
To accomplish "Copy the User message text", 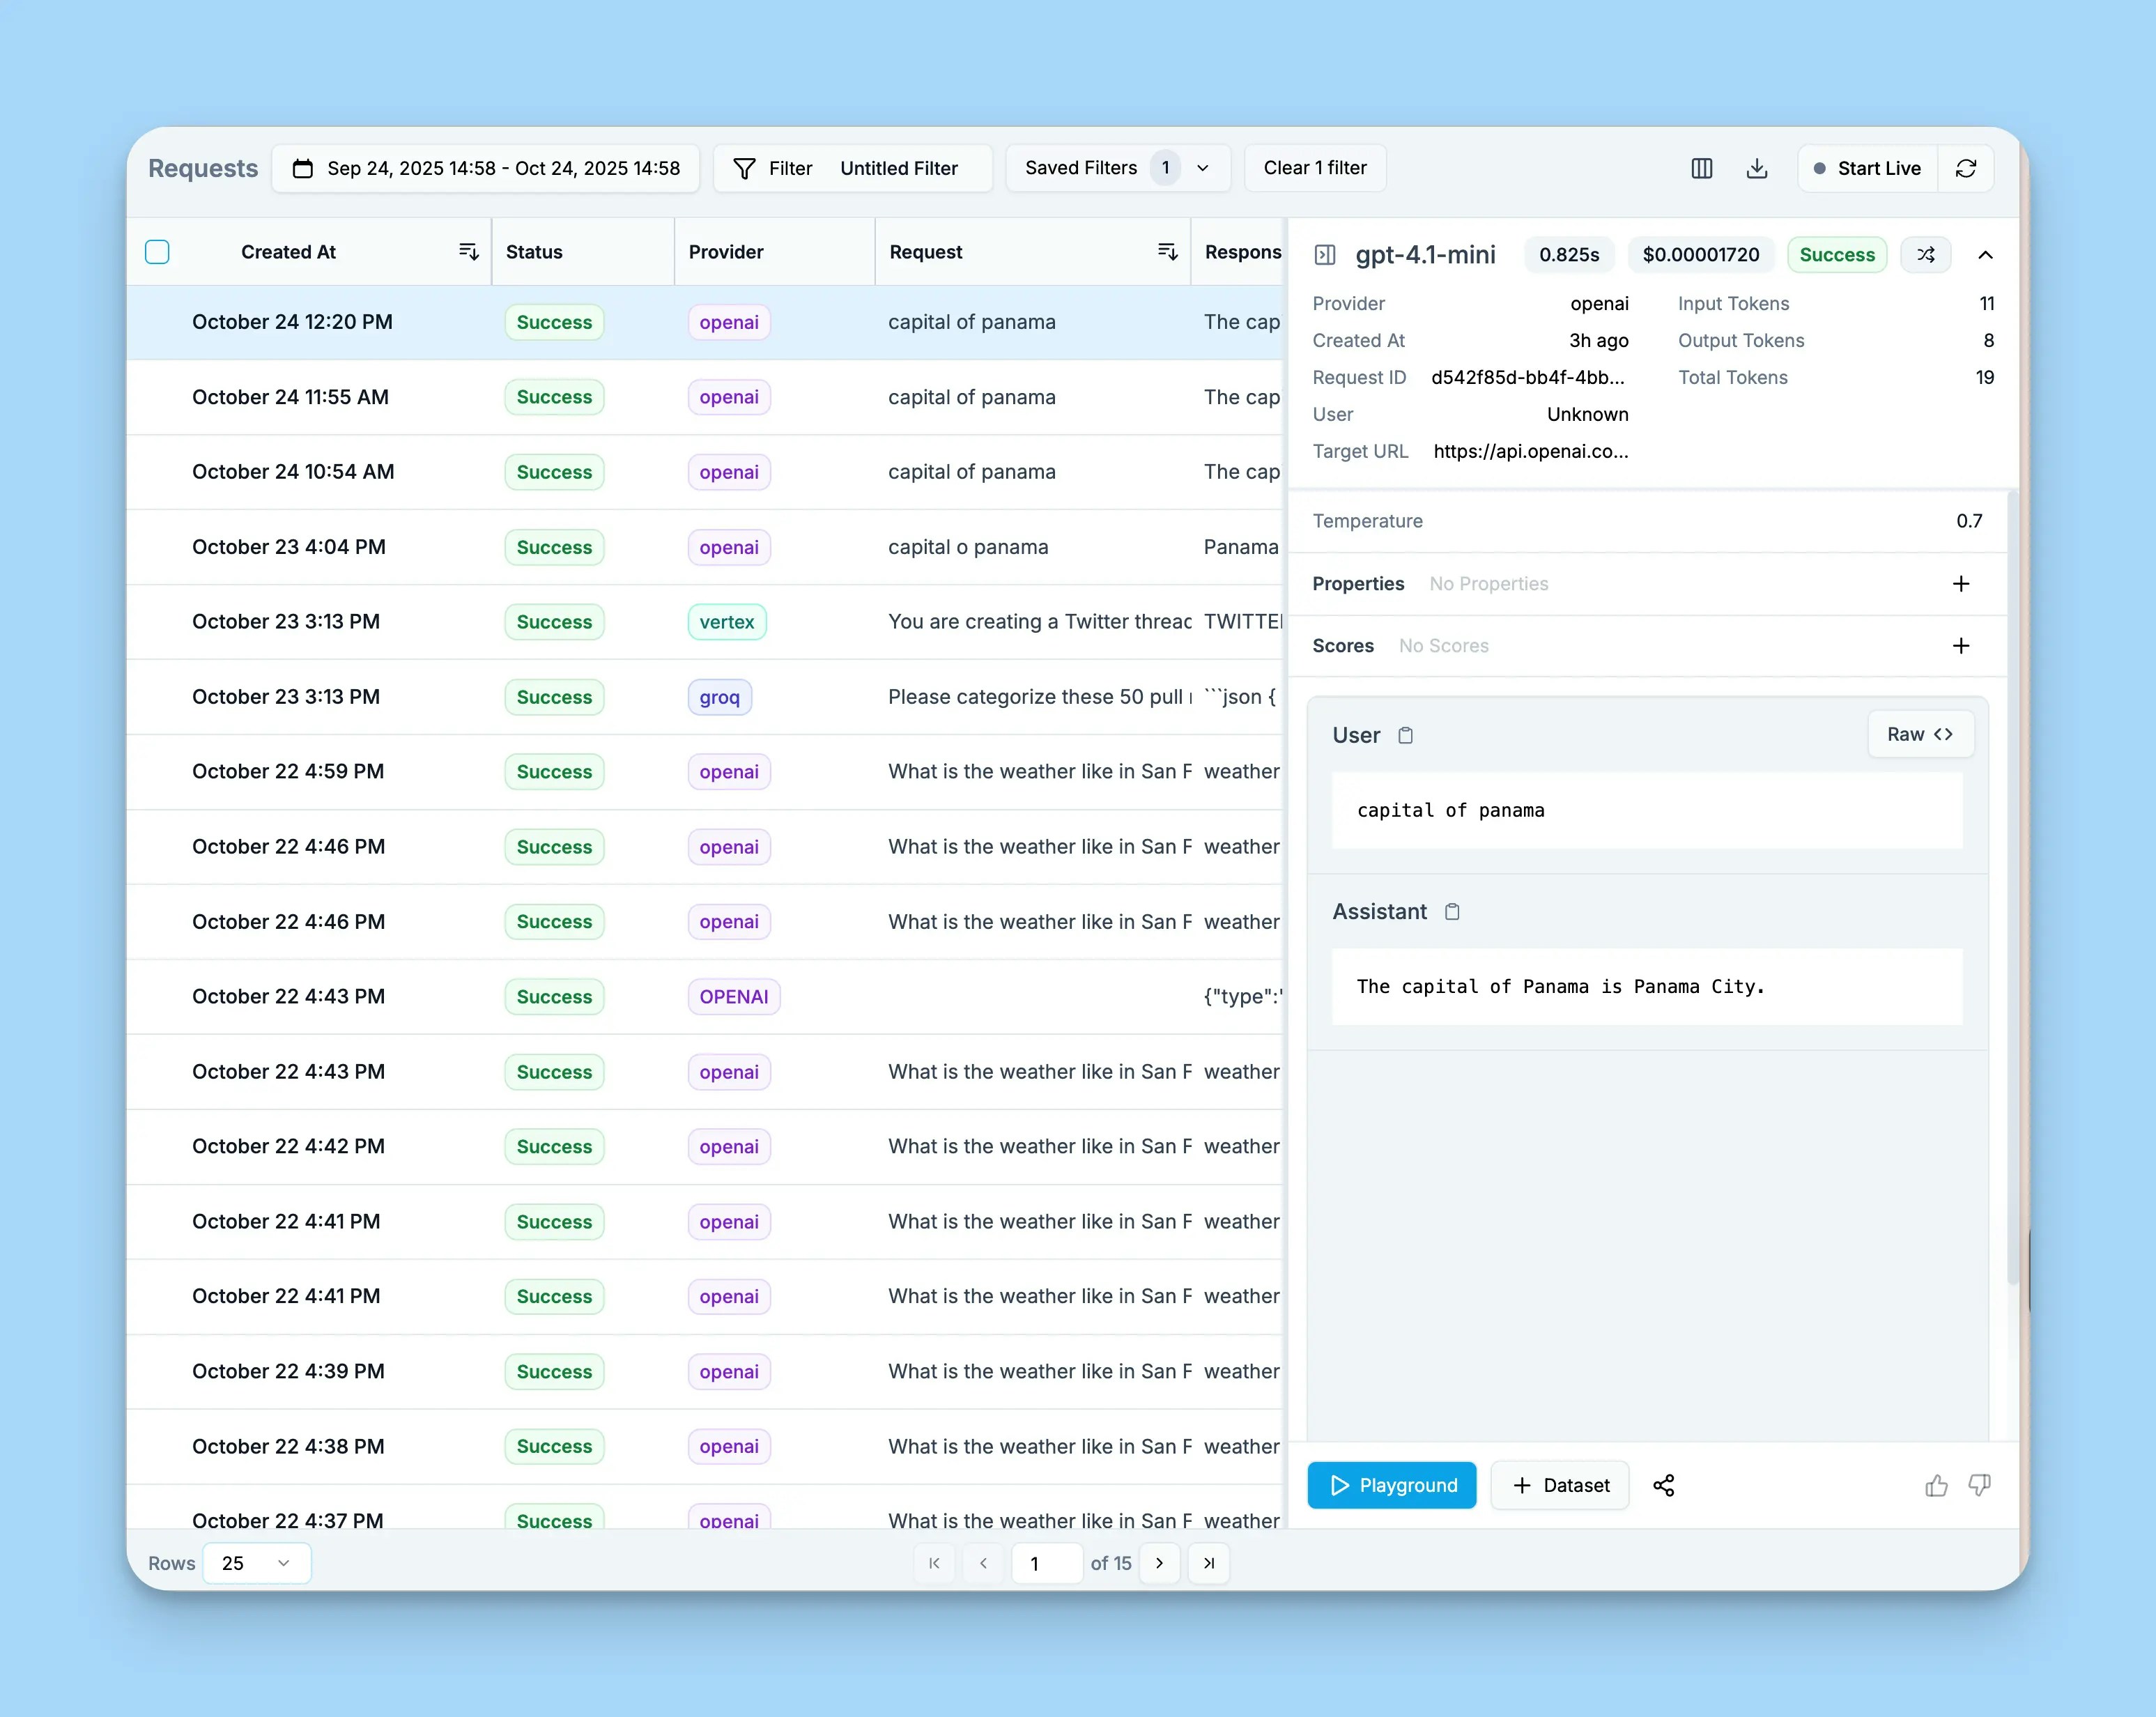I will pos(1406,735).
